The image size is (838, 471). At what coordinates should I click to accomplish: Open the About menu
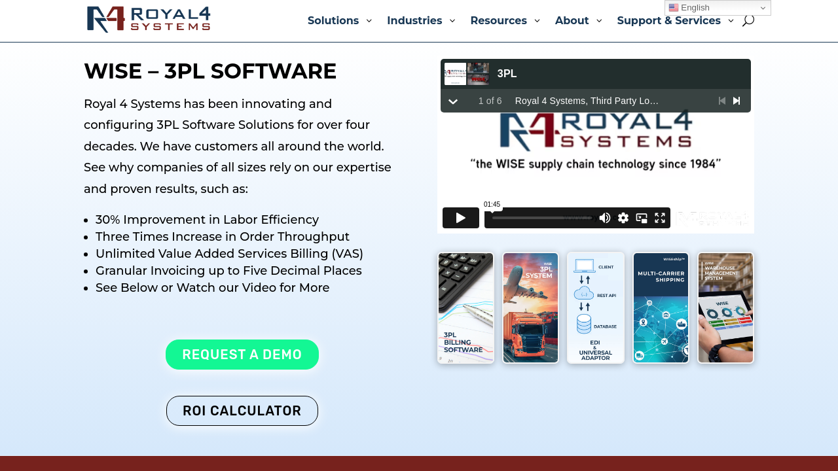[x=579, y=20]
